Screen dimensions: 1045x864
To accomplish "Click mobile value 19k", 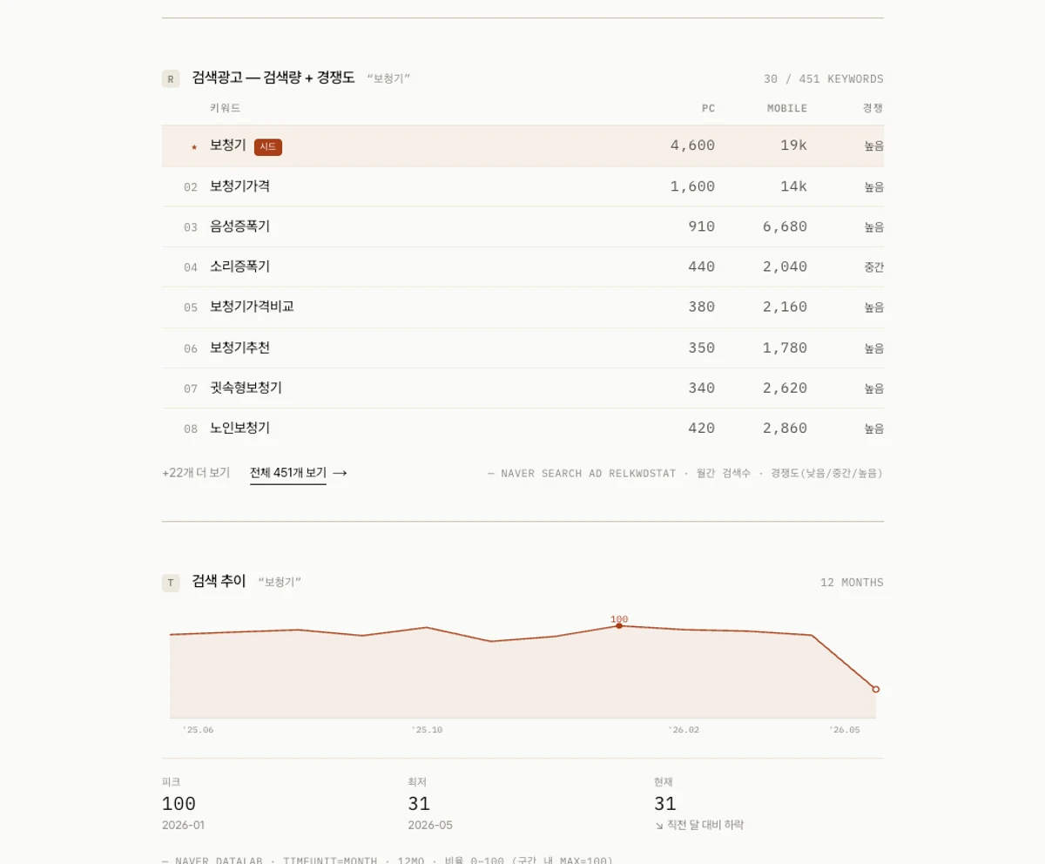I will tap(793, 145).
